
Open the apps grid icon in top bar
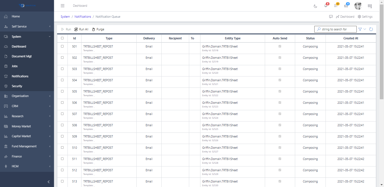(x=370, y=6)
